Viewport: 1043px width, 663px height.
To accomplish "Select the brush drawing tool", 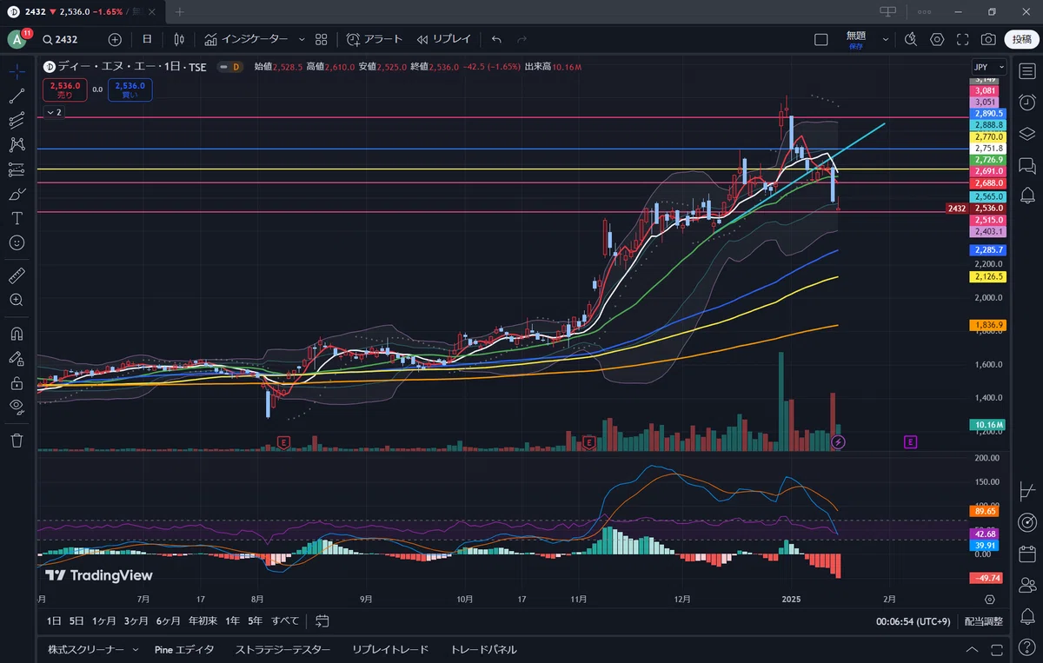I will [x=17, y=194].
